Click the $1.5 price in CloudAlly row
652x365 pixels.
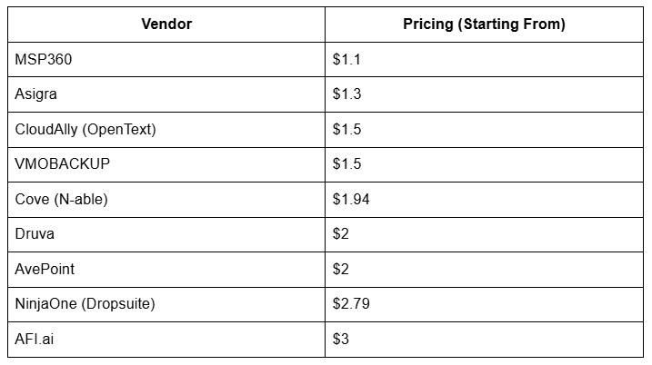pos(348,130)
